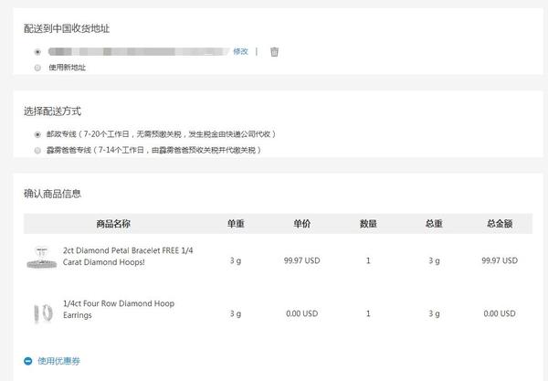Expand the 使用优惠券 coupon section label
Image resolution: width=548 pixels, height=381 pixels.
pos(58,361)
